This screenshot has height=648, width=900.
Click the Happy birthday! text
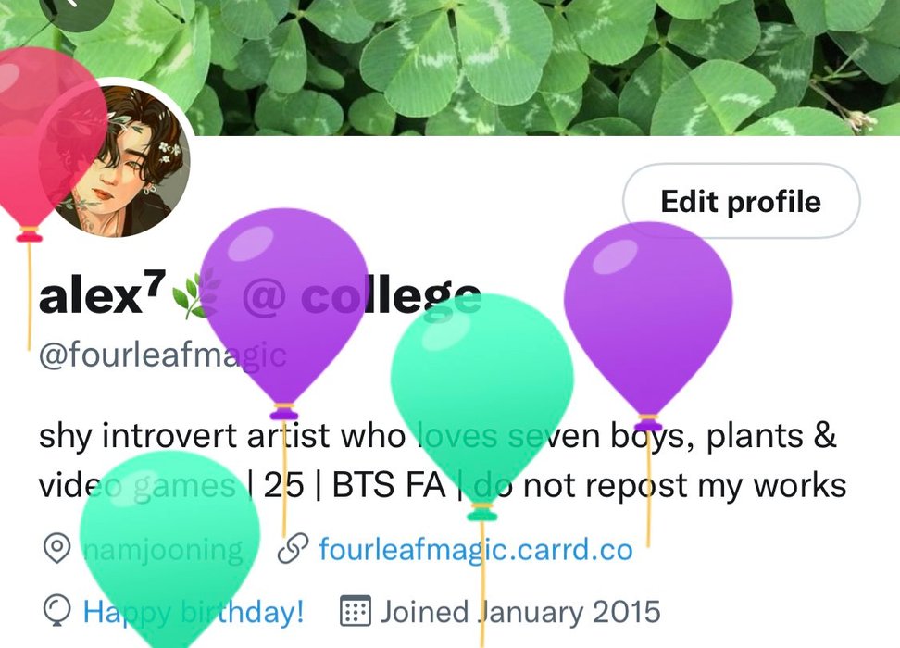point(194,612)
